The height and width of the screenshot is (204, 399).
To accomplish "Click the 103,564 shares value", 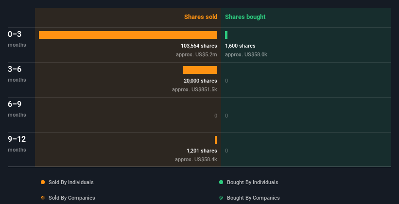I will 199,46.
